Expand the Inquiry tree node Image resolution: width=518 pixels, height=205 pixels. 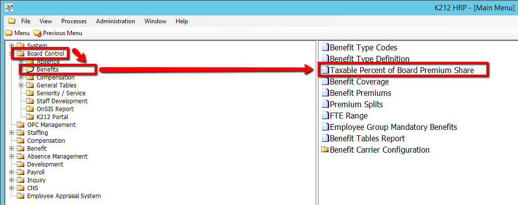11,180
